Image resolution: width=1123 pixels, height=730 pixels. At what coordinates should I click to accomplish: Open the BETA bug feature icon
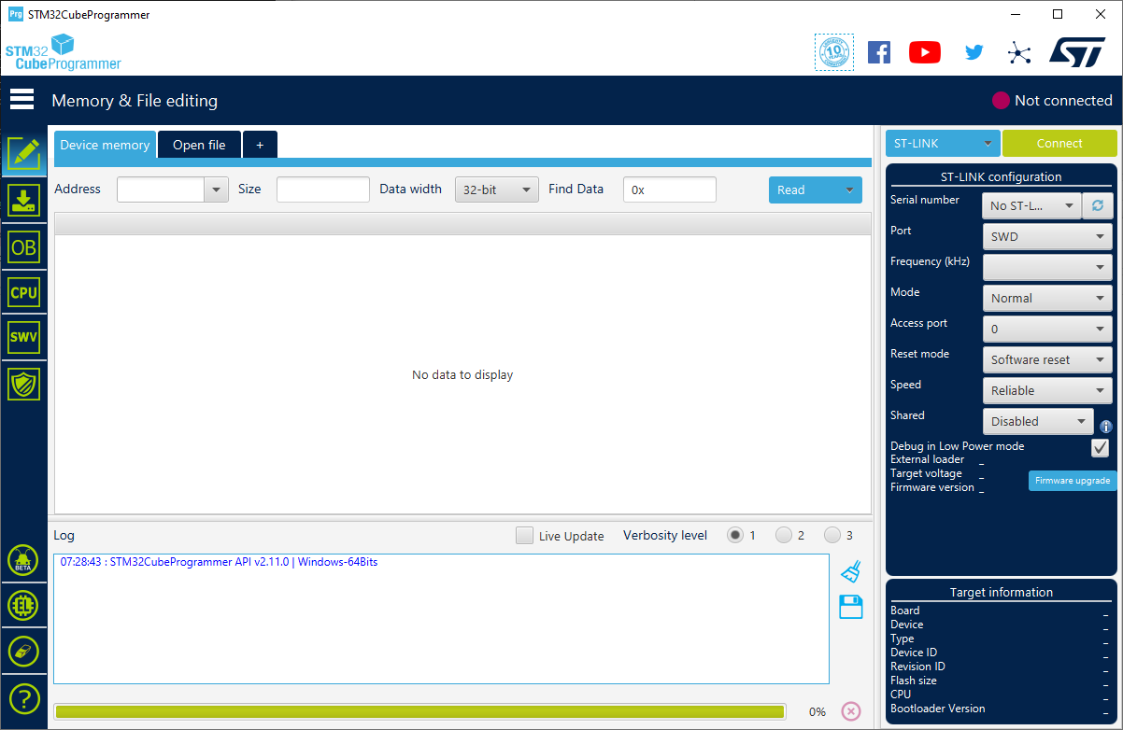(23, 560)
